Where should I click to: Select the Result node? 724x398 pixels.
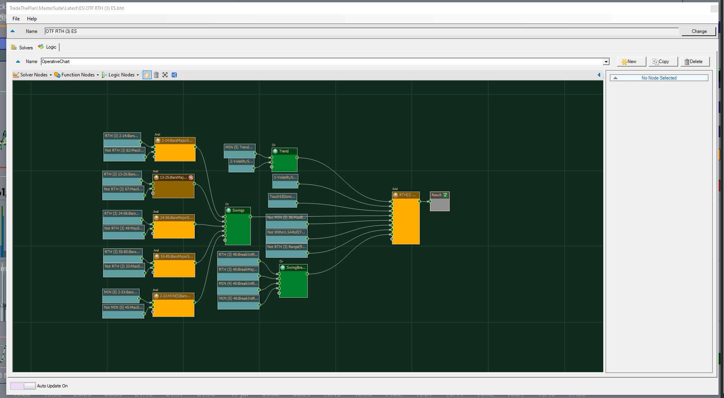(x=439, y=201)
